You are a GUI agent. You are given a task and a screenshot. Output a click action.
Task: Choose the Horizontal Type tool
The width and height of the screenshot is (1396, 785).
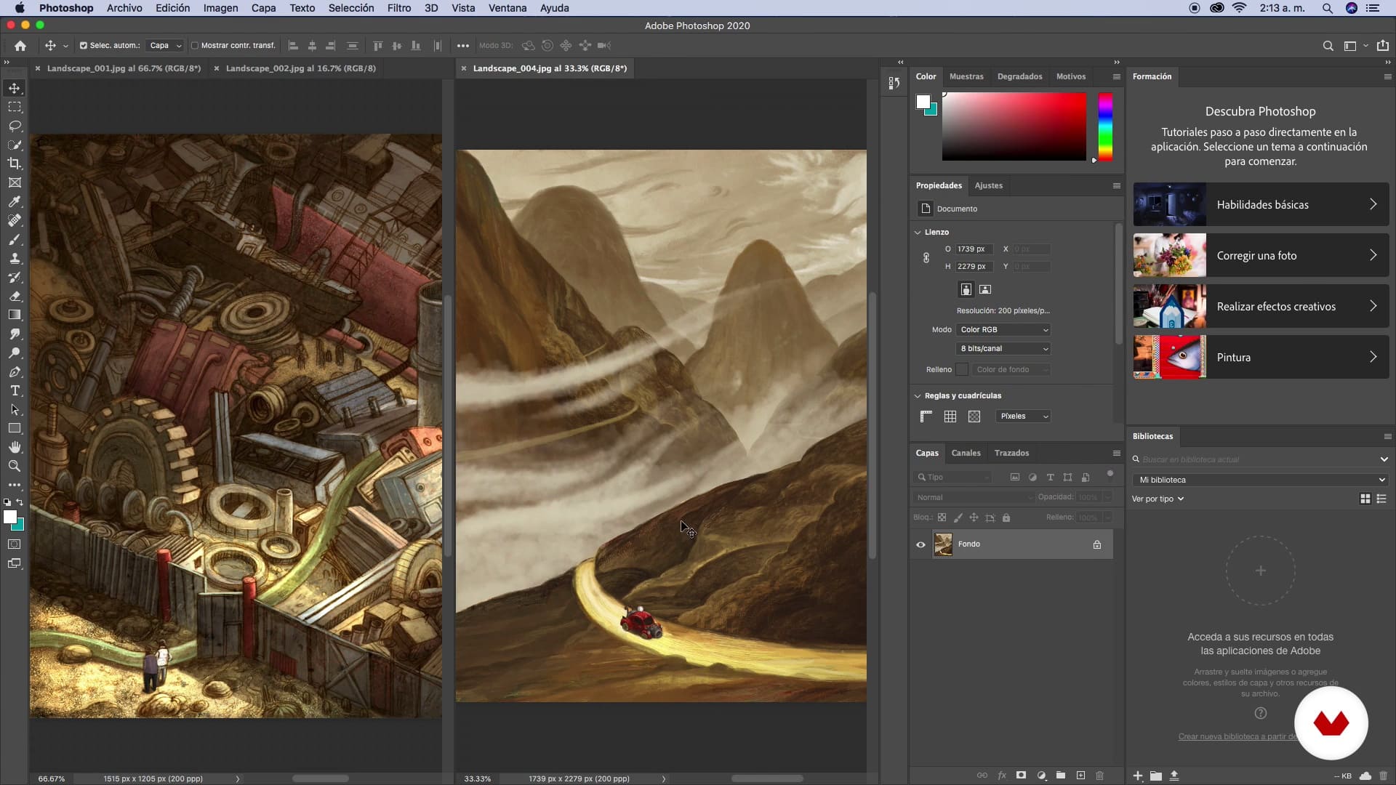15,390
